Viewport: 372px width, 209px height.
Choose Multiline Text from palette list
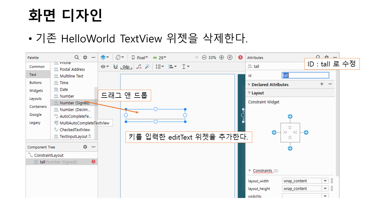71,76
